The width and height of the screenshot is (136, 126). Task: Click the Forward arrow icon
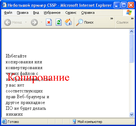[x=34, y=22]
